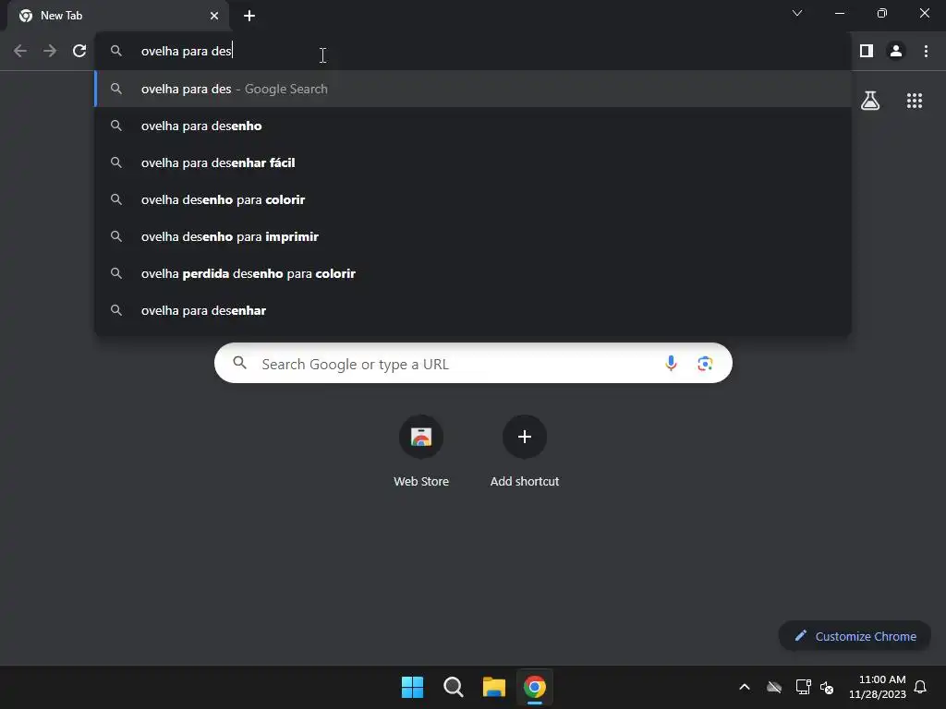Viewport: 946px width, 709px height.
Task: Open the tab search chevron
Action: (x=797, y=13)
